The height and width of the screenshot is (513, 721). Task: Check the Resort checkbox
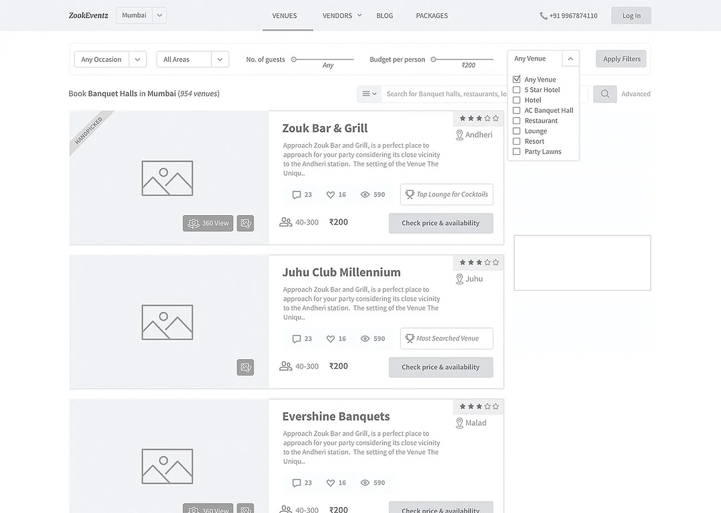tap(516, 141)
